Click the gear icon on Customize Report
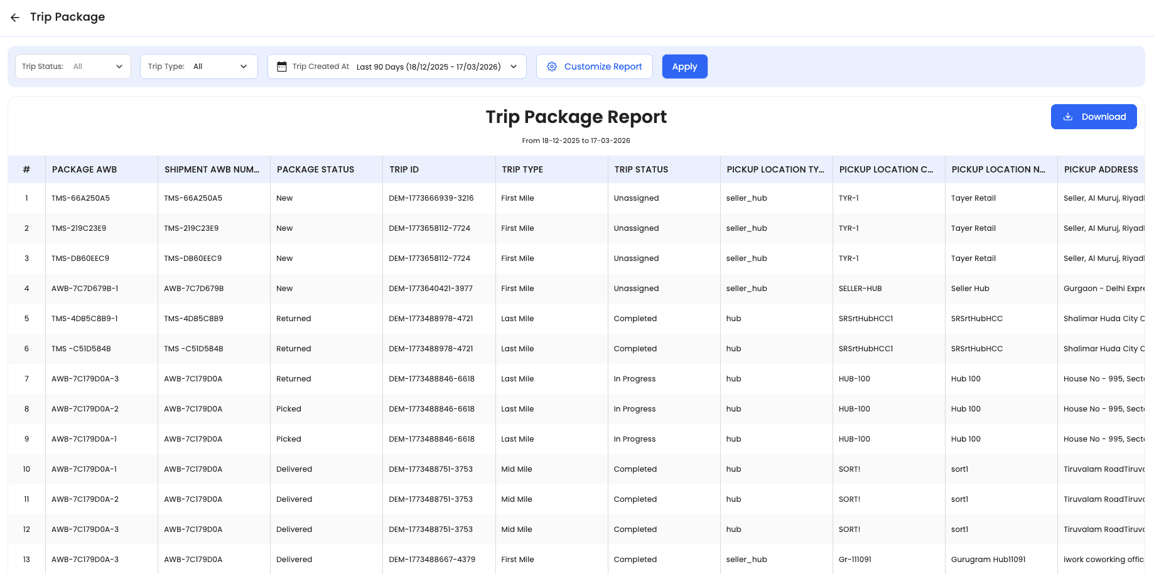Image resolution: width=1154 pixels, height=574 pixels. (552, 66)
